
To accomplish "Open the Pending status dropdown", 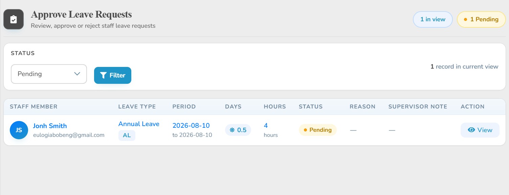I will 49,74.
